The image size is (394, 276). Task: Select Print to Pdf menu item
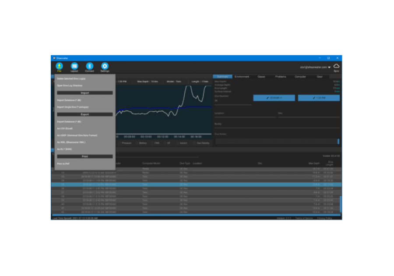click(x=63, y=163)
